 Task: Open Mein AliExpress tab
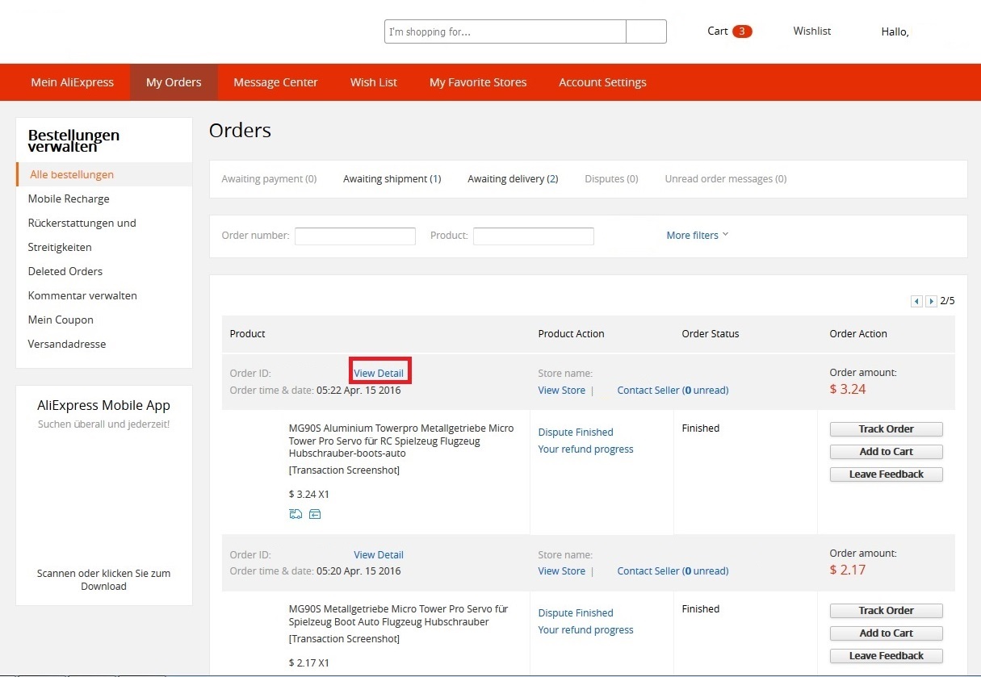[73, 82]
